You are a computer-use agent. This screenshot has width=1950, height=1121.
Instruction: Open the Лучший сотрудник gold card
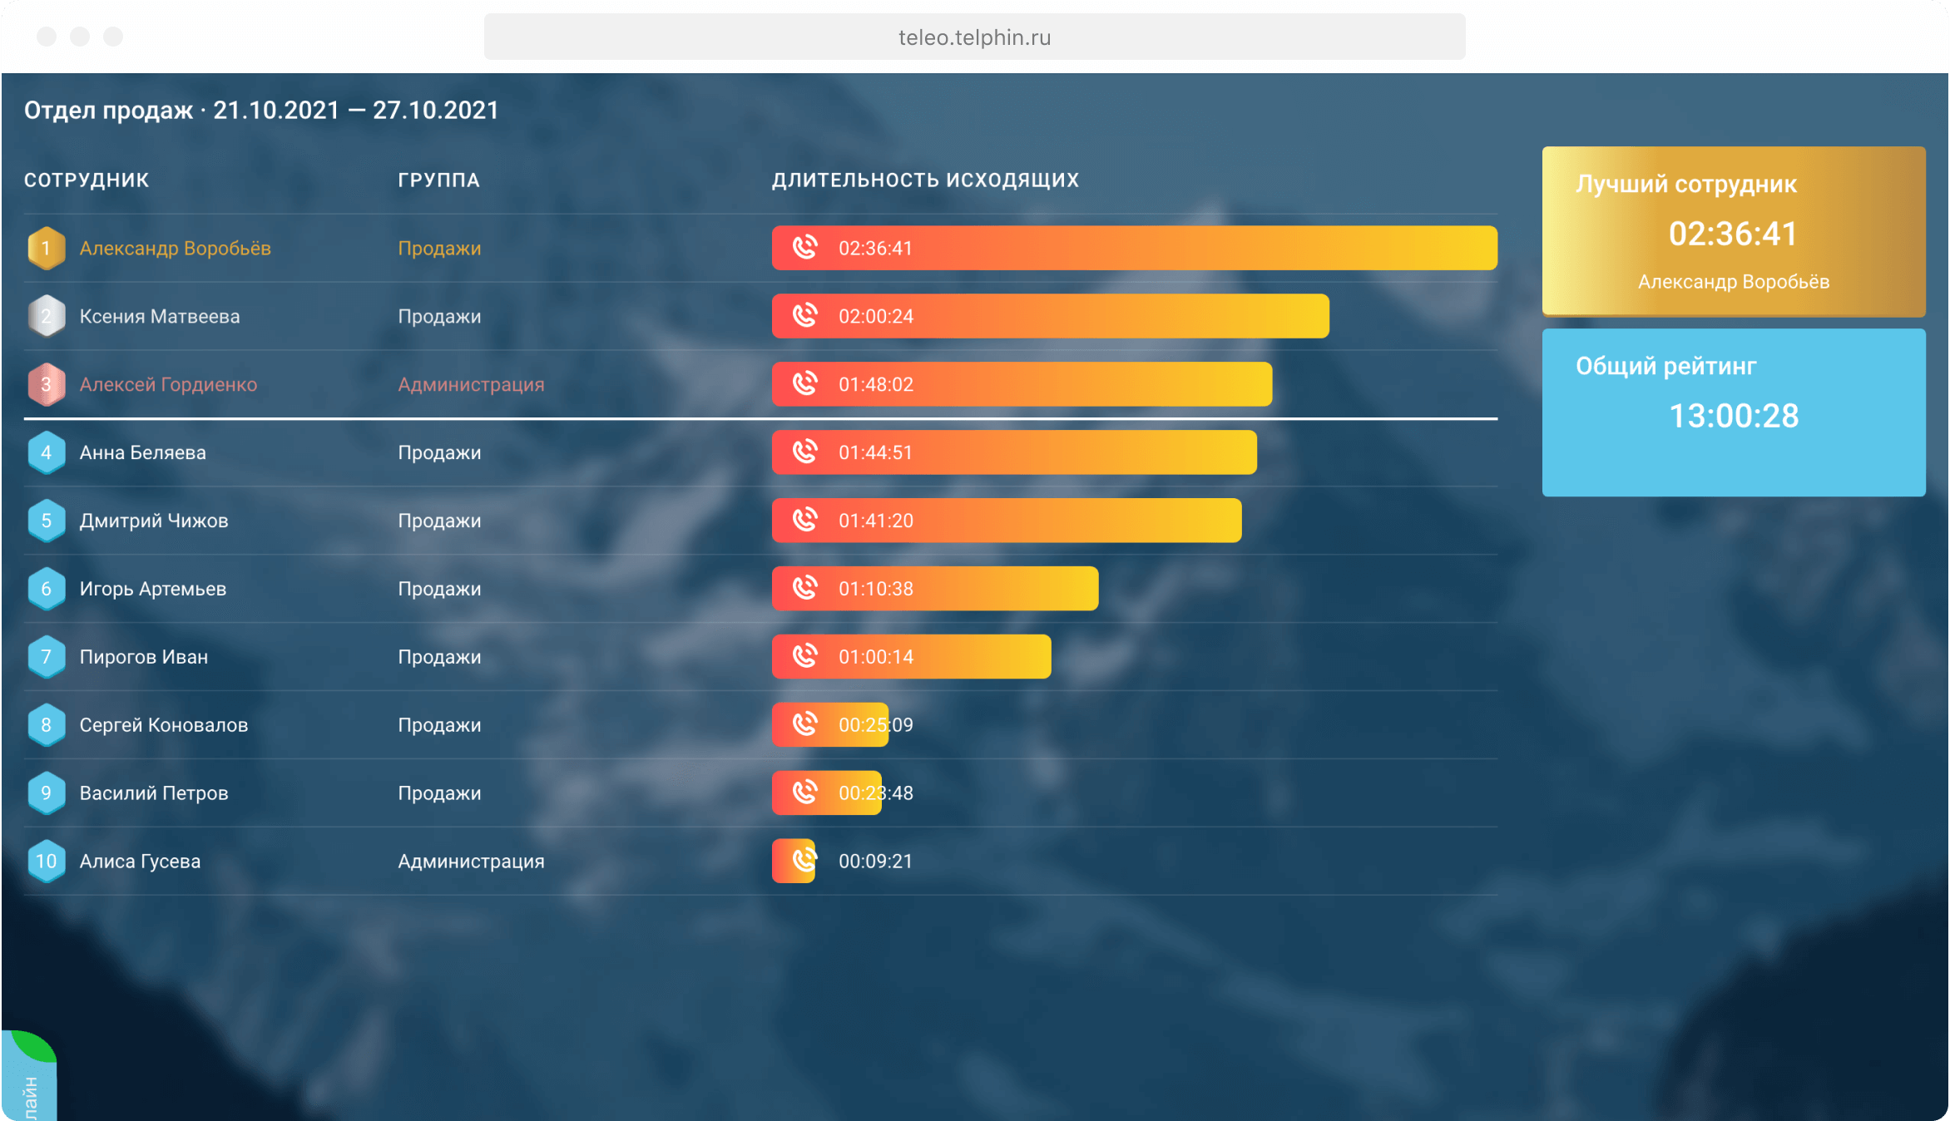[1734, 231]
